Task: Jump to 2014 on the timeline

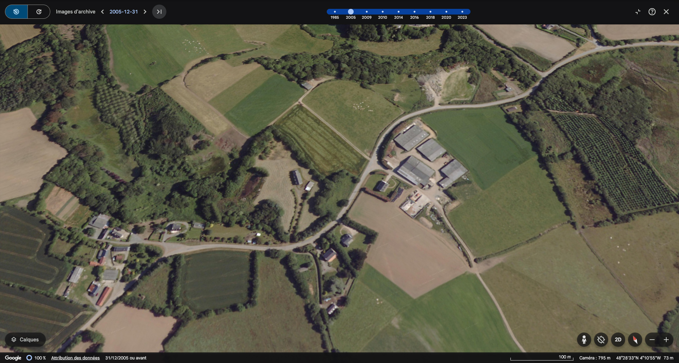Action: pos(398,12)
